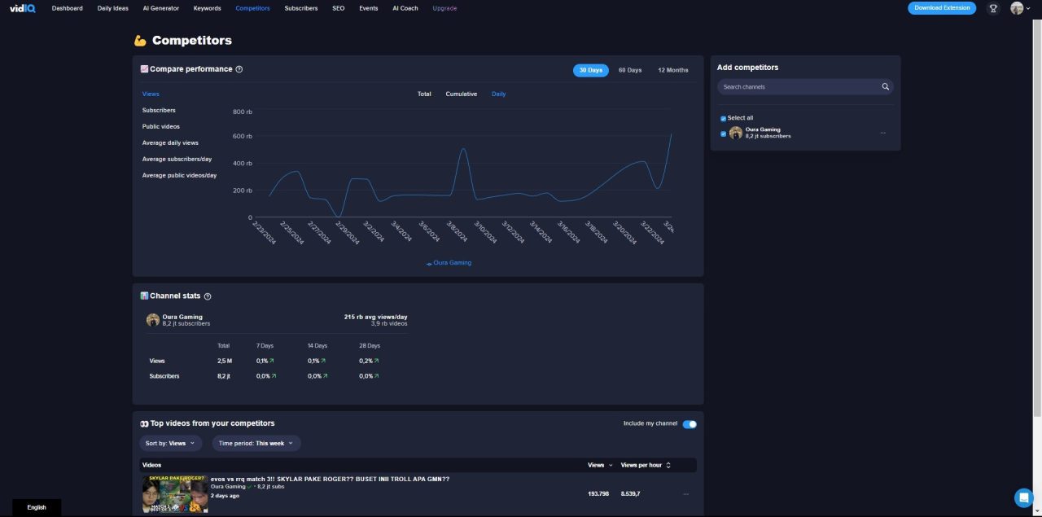Screen dimensions: 1042x517
Task: Turn off Include my channel toggle
Action: tap(690, 424)
